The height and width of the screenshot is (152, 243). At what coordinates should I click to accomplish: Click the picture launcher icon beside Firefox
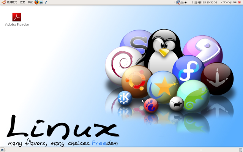[x=41, y=2]
